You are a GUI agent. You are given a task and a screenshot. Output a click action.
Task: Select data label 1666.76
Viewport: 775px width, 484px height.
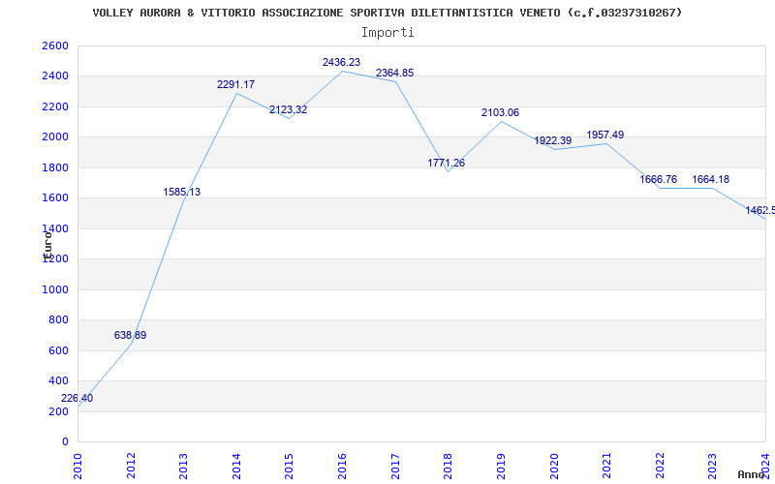coord(659,179)
